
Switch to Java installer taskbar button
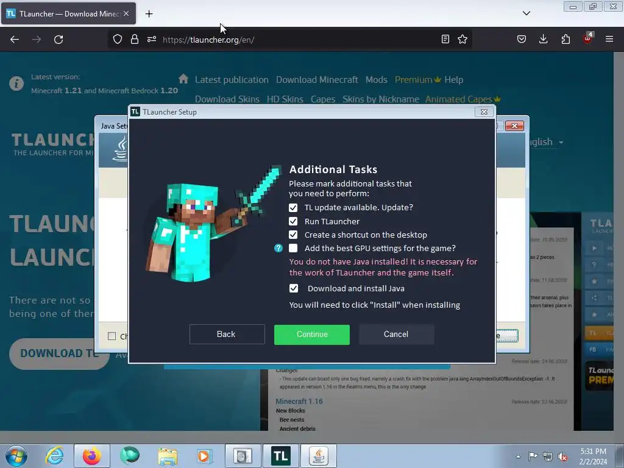[x=318, y=456]
